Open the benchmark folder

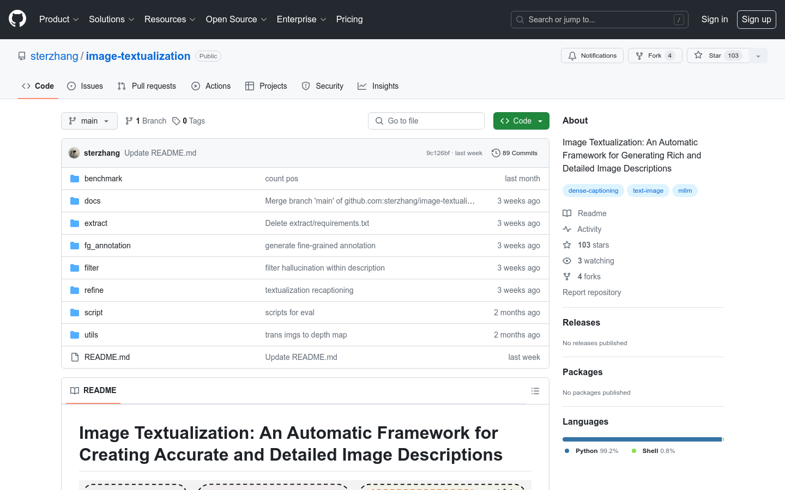pos(103,179)
